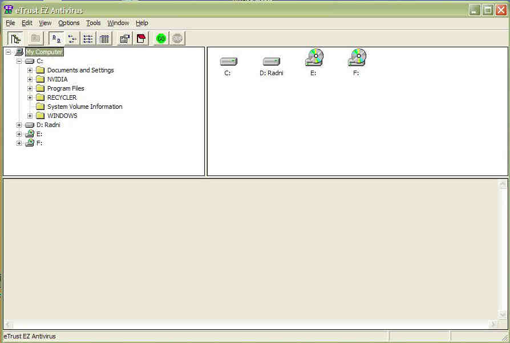Click the green GO scan button
510x343 pixels.
[x=161, y=39]
